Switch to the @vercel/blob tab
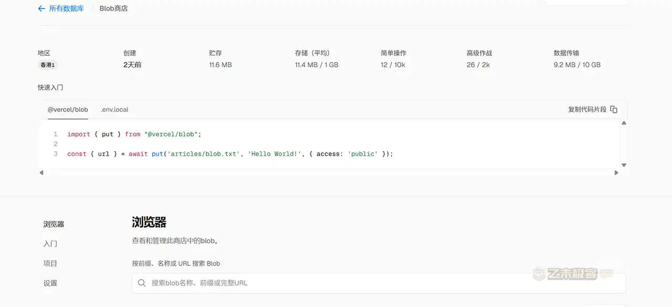The image size is (672, 307). point(67,110)
